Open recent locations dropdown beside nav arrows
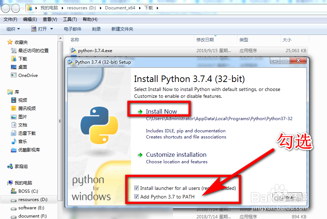 coord(23,9)
